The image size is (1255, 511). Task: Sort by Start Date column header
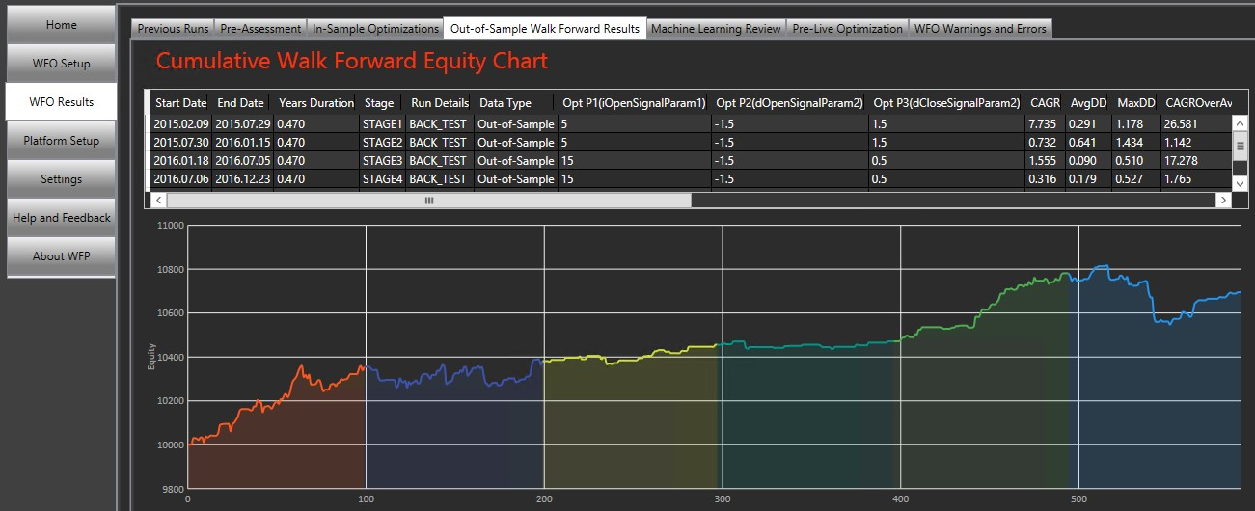coord(180,103)
